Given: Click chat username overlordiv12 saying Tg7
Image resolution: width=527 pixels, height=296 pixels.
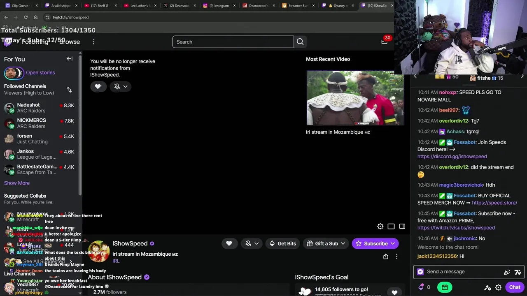Looking at the screenshot, I should click(x=454, y=121).
